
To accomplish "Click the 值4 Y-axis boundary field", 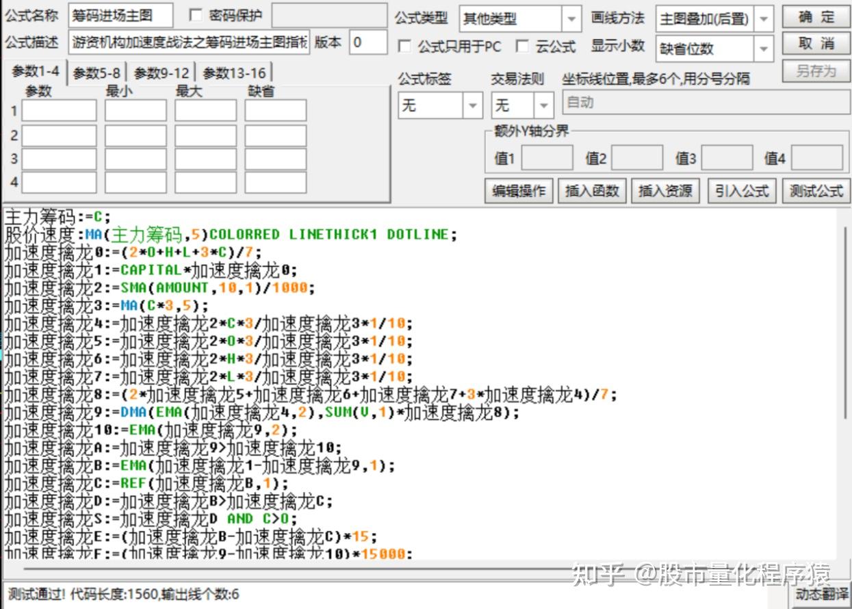I will tap(817, 158).
